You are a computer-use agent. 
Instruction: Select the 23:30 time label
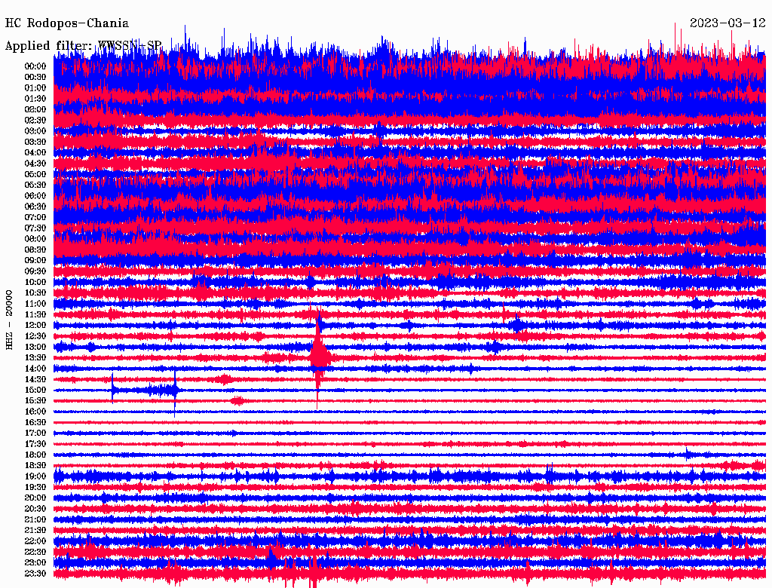coord(35,574)
